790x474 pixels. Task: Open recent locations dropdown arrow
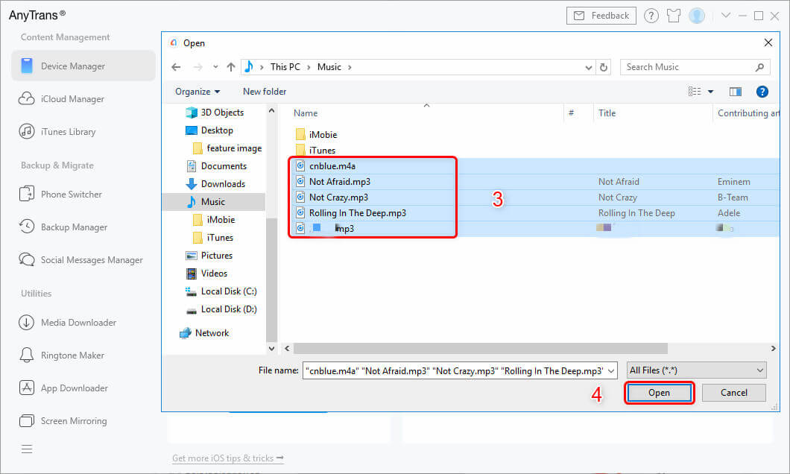[x=215, y=67]
